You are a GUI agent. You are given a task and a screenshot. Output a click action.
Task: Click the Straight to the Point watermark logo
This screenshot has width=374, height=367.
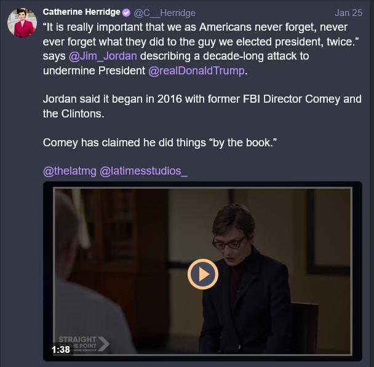(x=81, y=344)
